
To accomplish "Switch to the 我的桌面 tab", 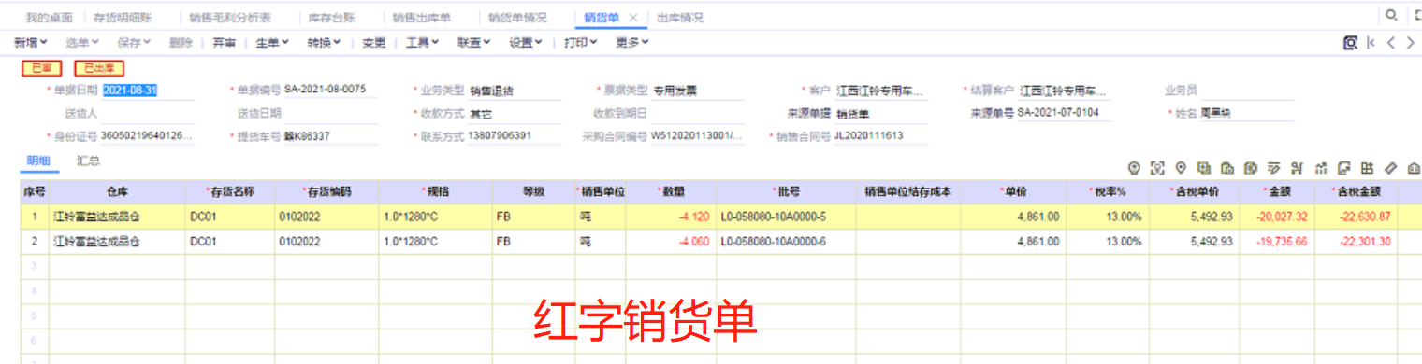I will [x=49, y=18].
